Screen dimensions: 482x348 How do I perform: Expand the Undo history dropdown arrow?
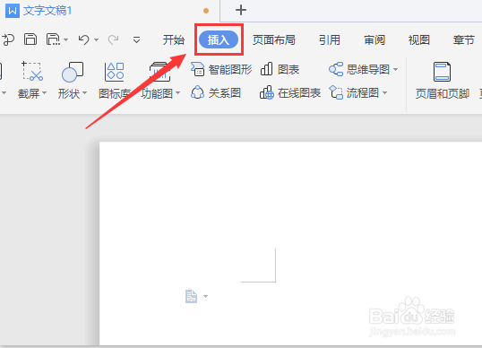coord(96,39)
